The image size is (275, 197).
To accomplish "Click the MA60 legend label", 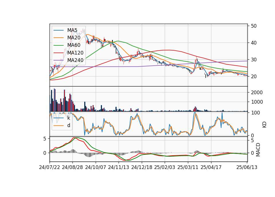I will [x=74, y=45].
